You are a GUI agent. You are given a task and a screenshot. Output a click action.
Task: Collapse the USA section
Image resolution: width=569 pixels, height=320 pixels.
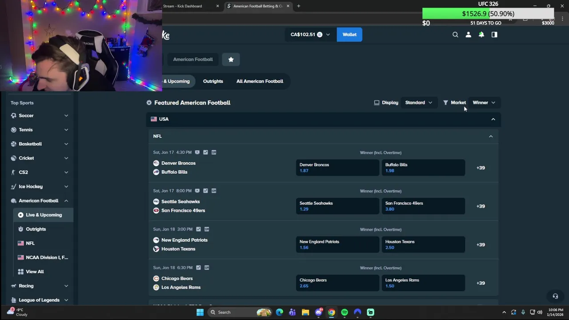coord(493,119)
